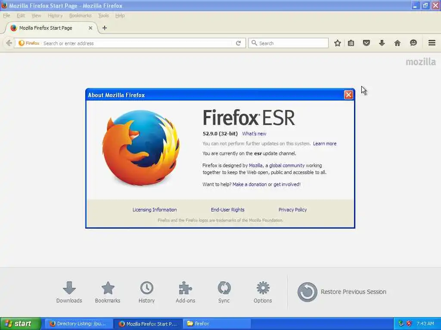The width and height of the screenshot is (441, 330).
Task: Click the search magnifier icon
Action: pyautogui.click(x=254, y=43)
